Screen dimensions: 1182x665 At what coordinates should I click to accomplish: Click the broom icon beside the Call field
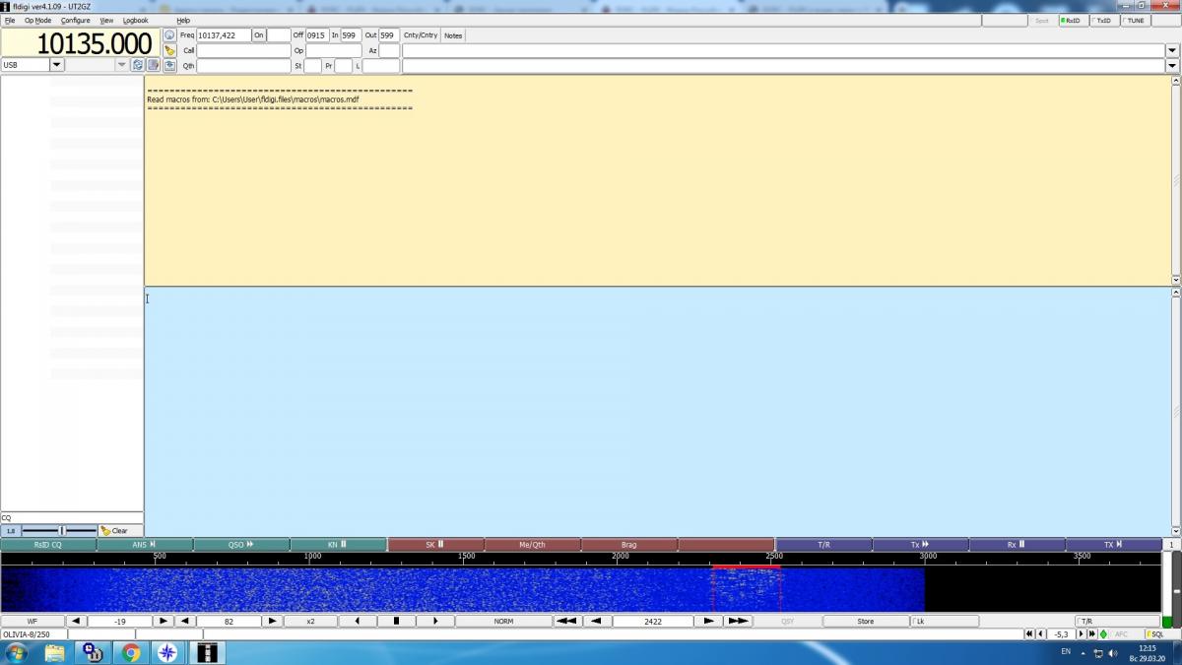[x=169, y=50]
